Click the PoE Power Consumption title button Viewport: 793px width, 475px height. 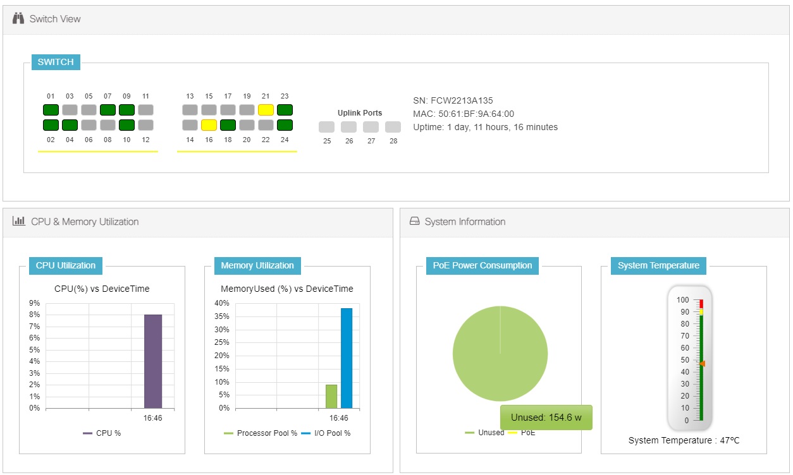pyautogui.click(x=483, y=265)
